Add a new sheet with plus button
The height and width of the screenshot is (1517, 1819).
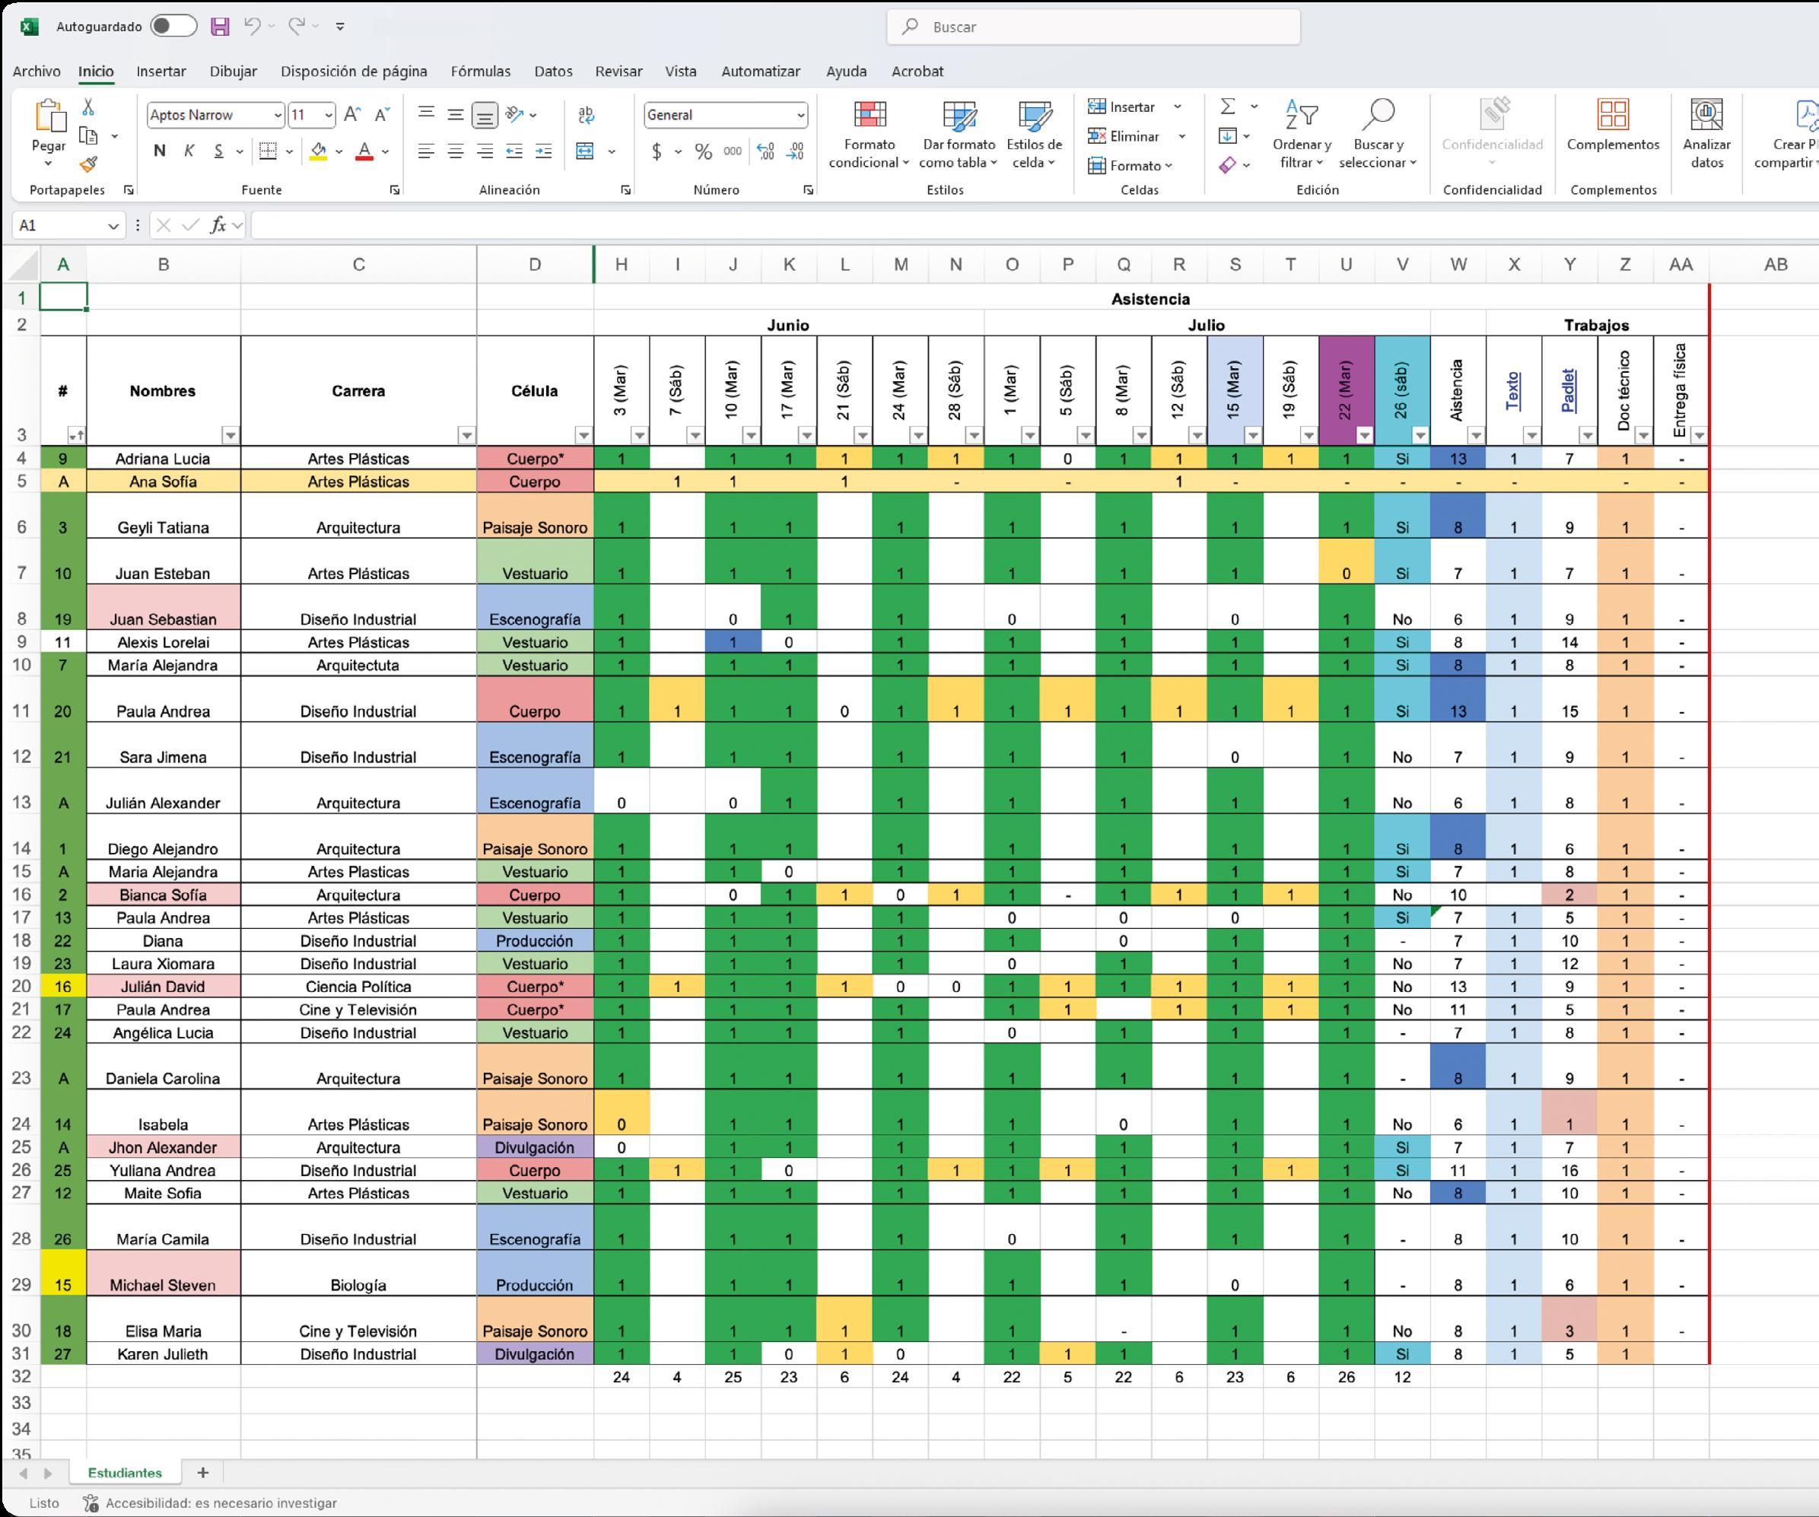[202, 1472]
